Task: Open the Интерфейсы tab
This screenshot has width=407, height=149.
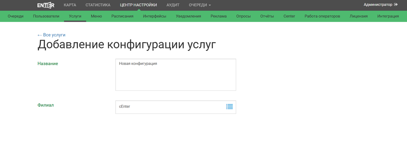Action: [155, 16]
